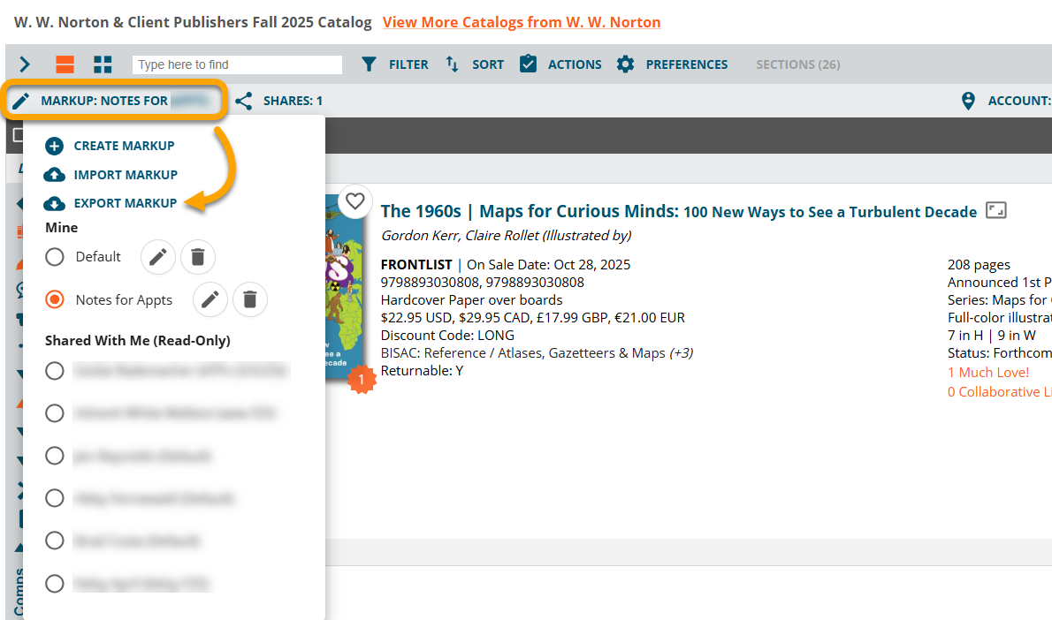This screenshot has height=620, width=1052.
Task: Open the SORT menu
Action: [488, 64]
